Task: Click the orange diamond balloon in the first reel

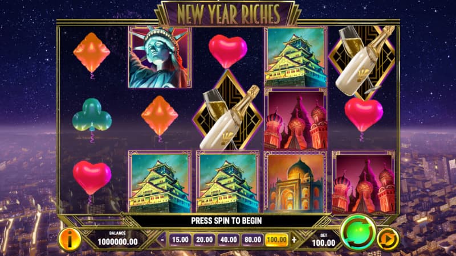Action: [92, 55]
